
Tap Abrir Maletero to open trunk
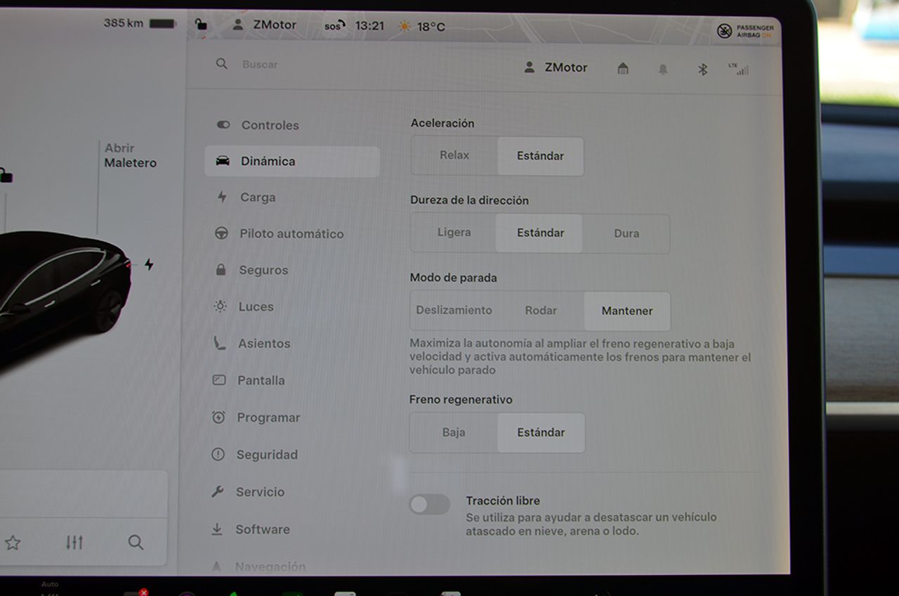tap(130, 155)
